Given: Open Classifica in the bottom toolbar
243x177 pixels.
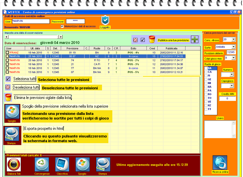Looking at the screenshot, I should (x=62, y=164).
